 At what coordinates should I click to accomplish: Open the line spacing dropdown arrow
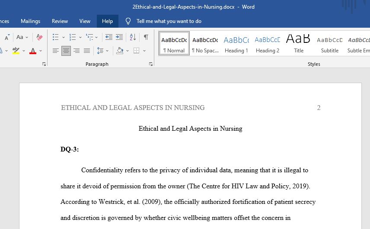coord(107,51)
